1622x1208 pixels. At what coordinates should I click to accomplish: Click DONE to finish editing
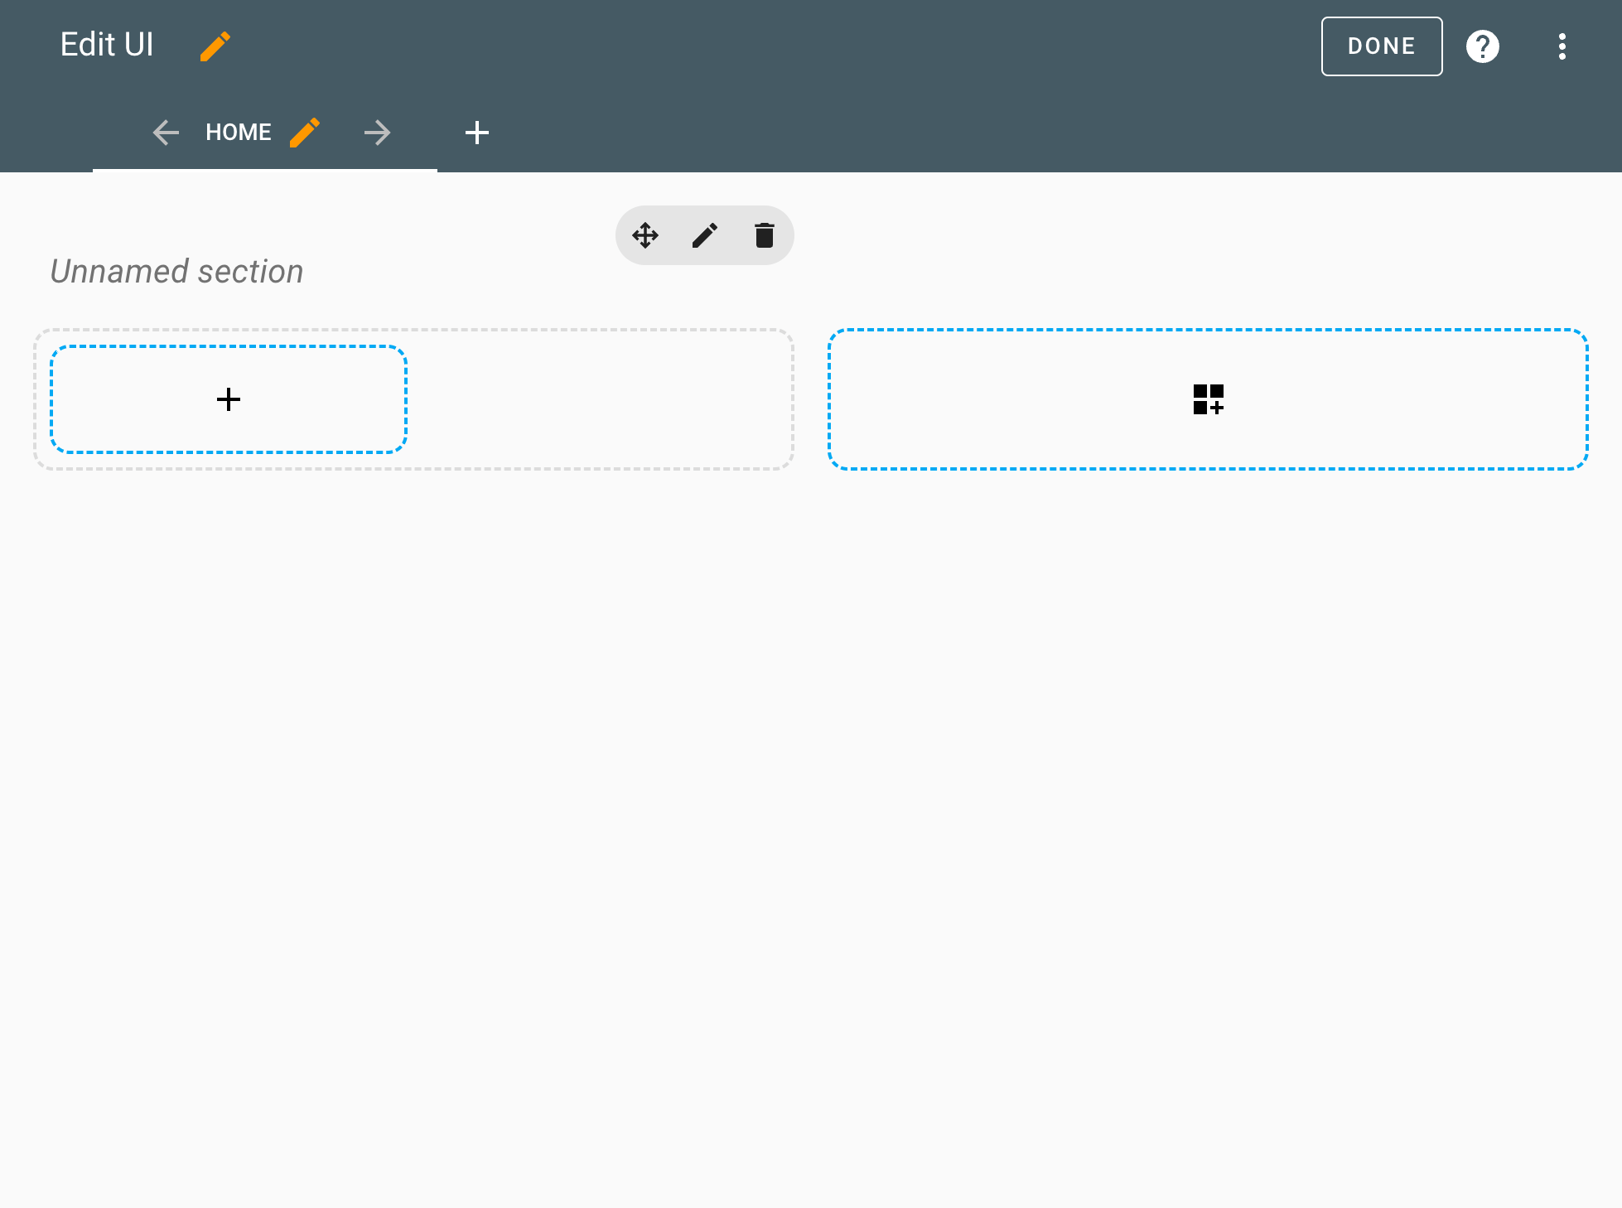tap(1380, 46)
